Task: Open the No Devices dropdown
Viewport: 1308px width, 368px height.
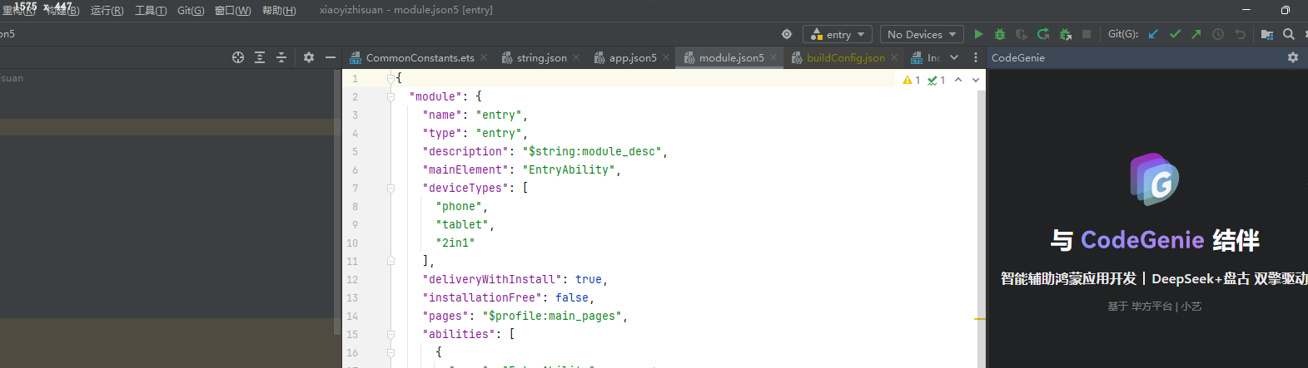Action: pos(921,34)
